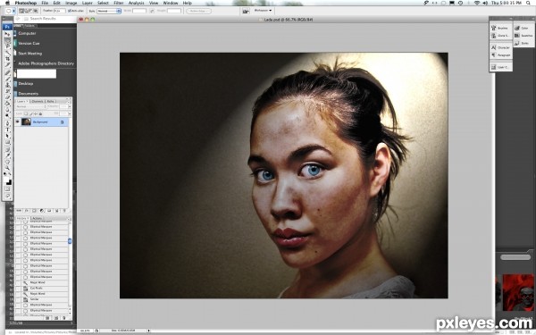Open Start Meeting in Bridge favorites

point(29,54)
